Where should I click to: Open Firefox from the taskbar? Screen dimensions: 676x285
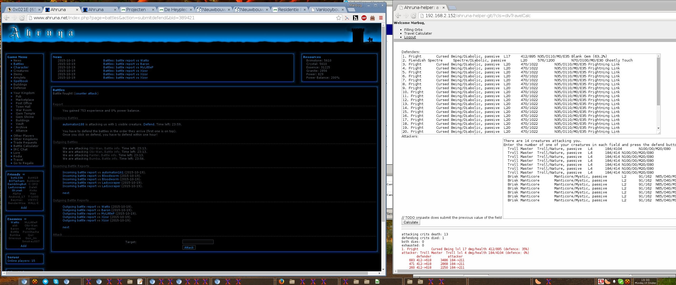pyautogui.click(x=281, y=282)
